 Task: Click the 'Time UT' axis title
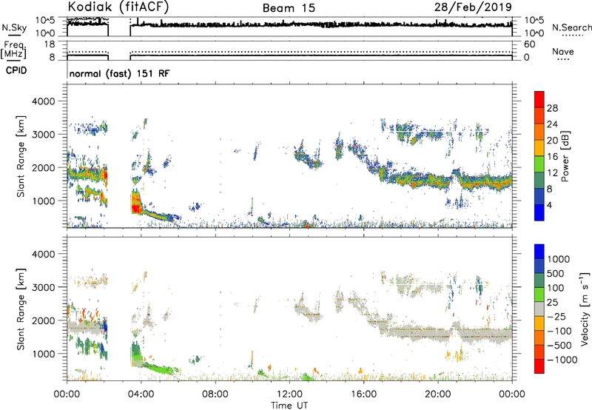click(289, 406)
